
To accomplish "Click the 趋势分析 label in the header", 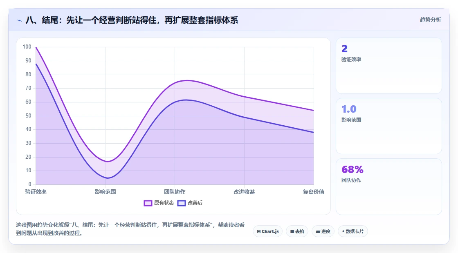I will pyautogui.click(x=430, y=20).
